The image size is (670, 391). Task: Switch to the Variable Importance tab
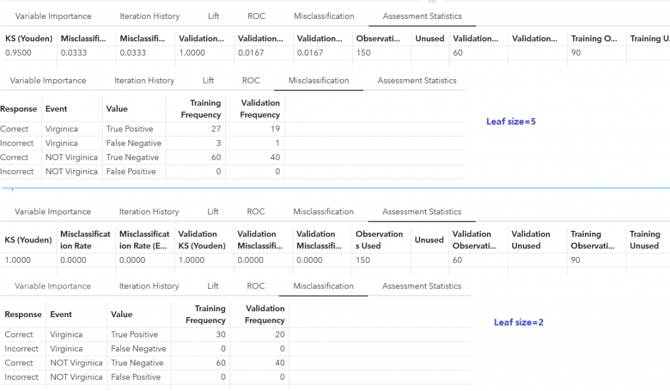(x=53, y=16)
